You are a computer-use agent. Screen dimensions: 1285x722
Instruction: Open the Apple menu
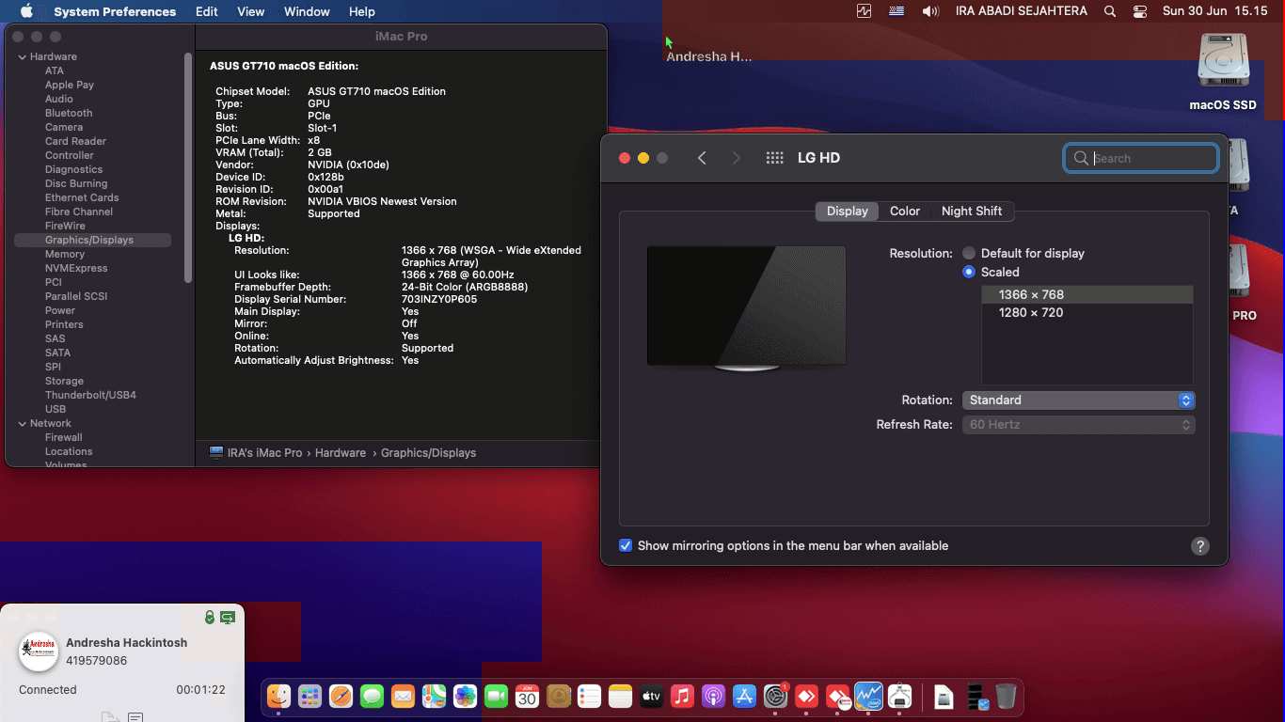26,11
